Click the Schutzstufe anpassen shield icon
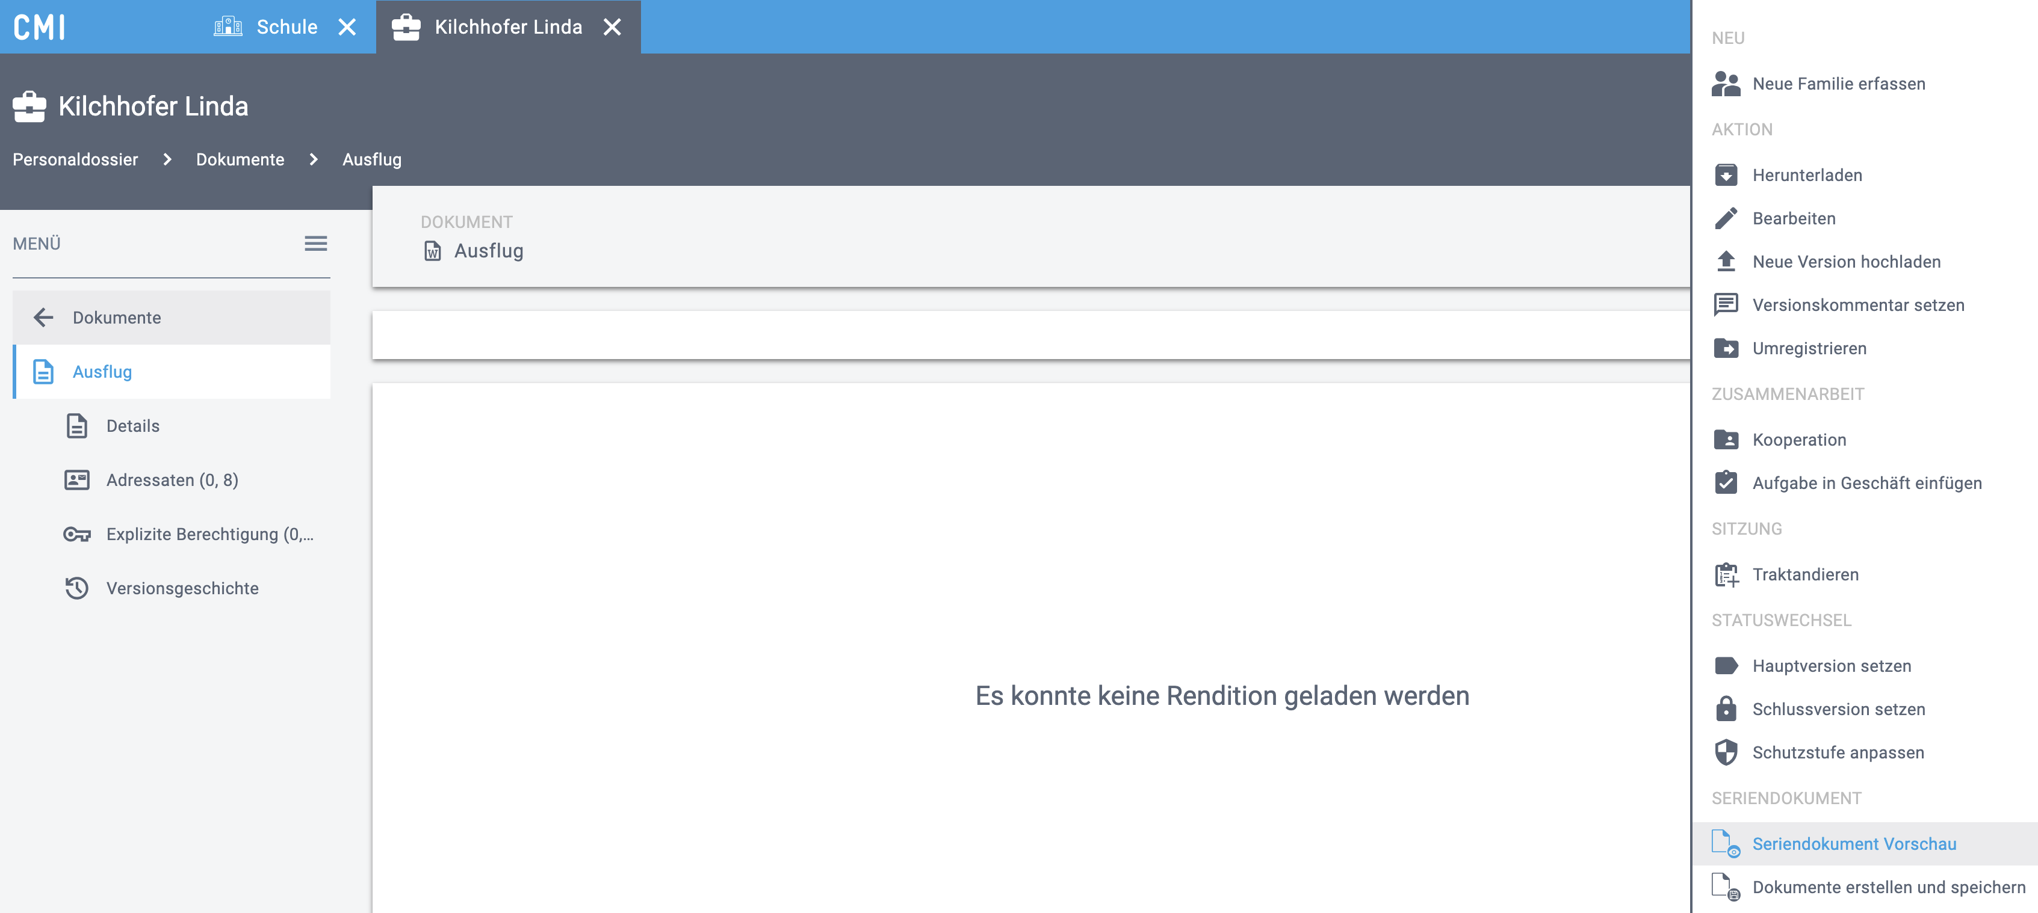 pos(1726,752)
